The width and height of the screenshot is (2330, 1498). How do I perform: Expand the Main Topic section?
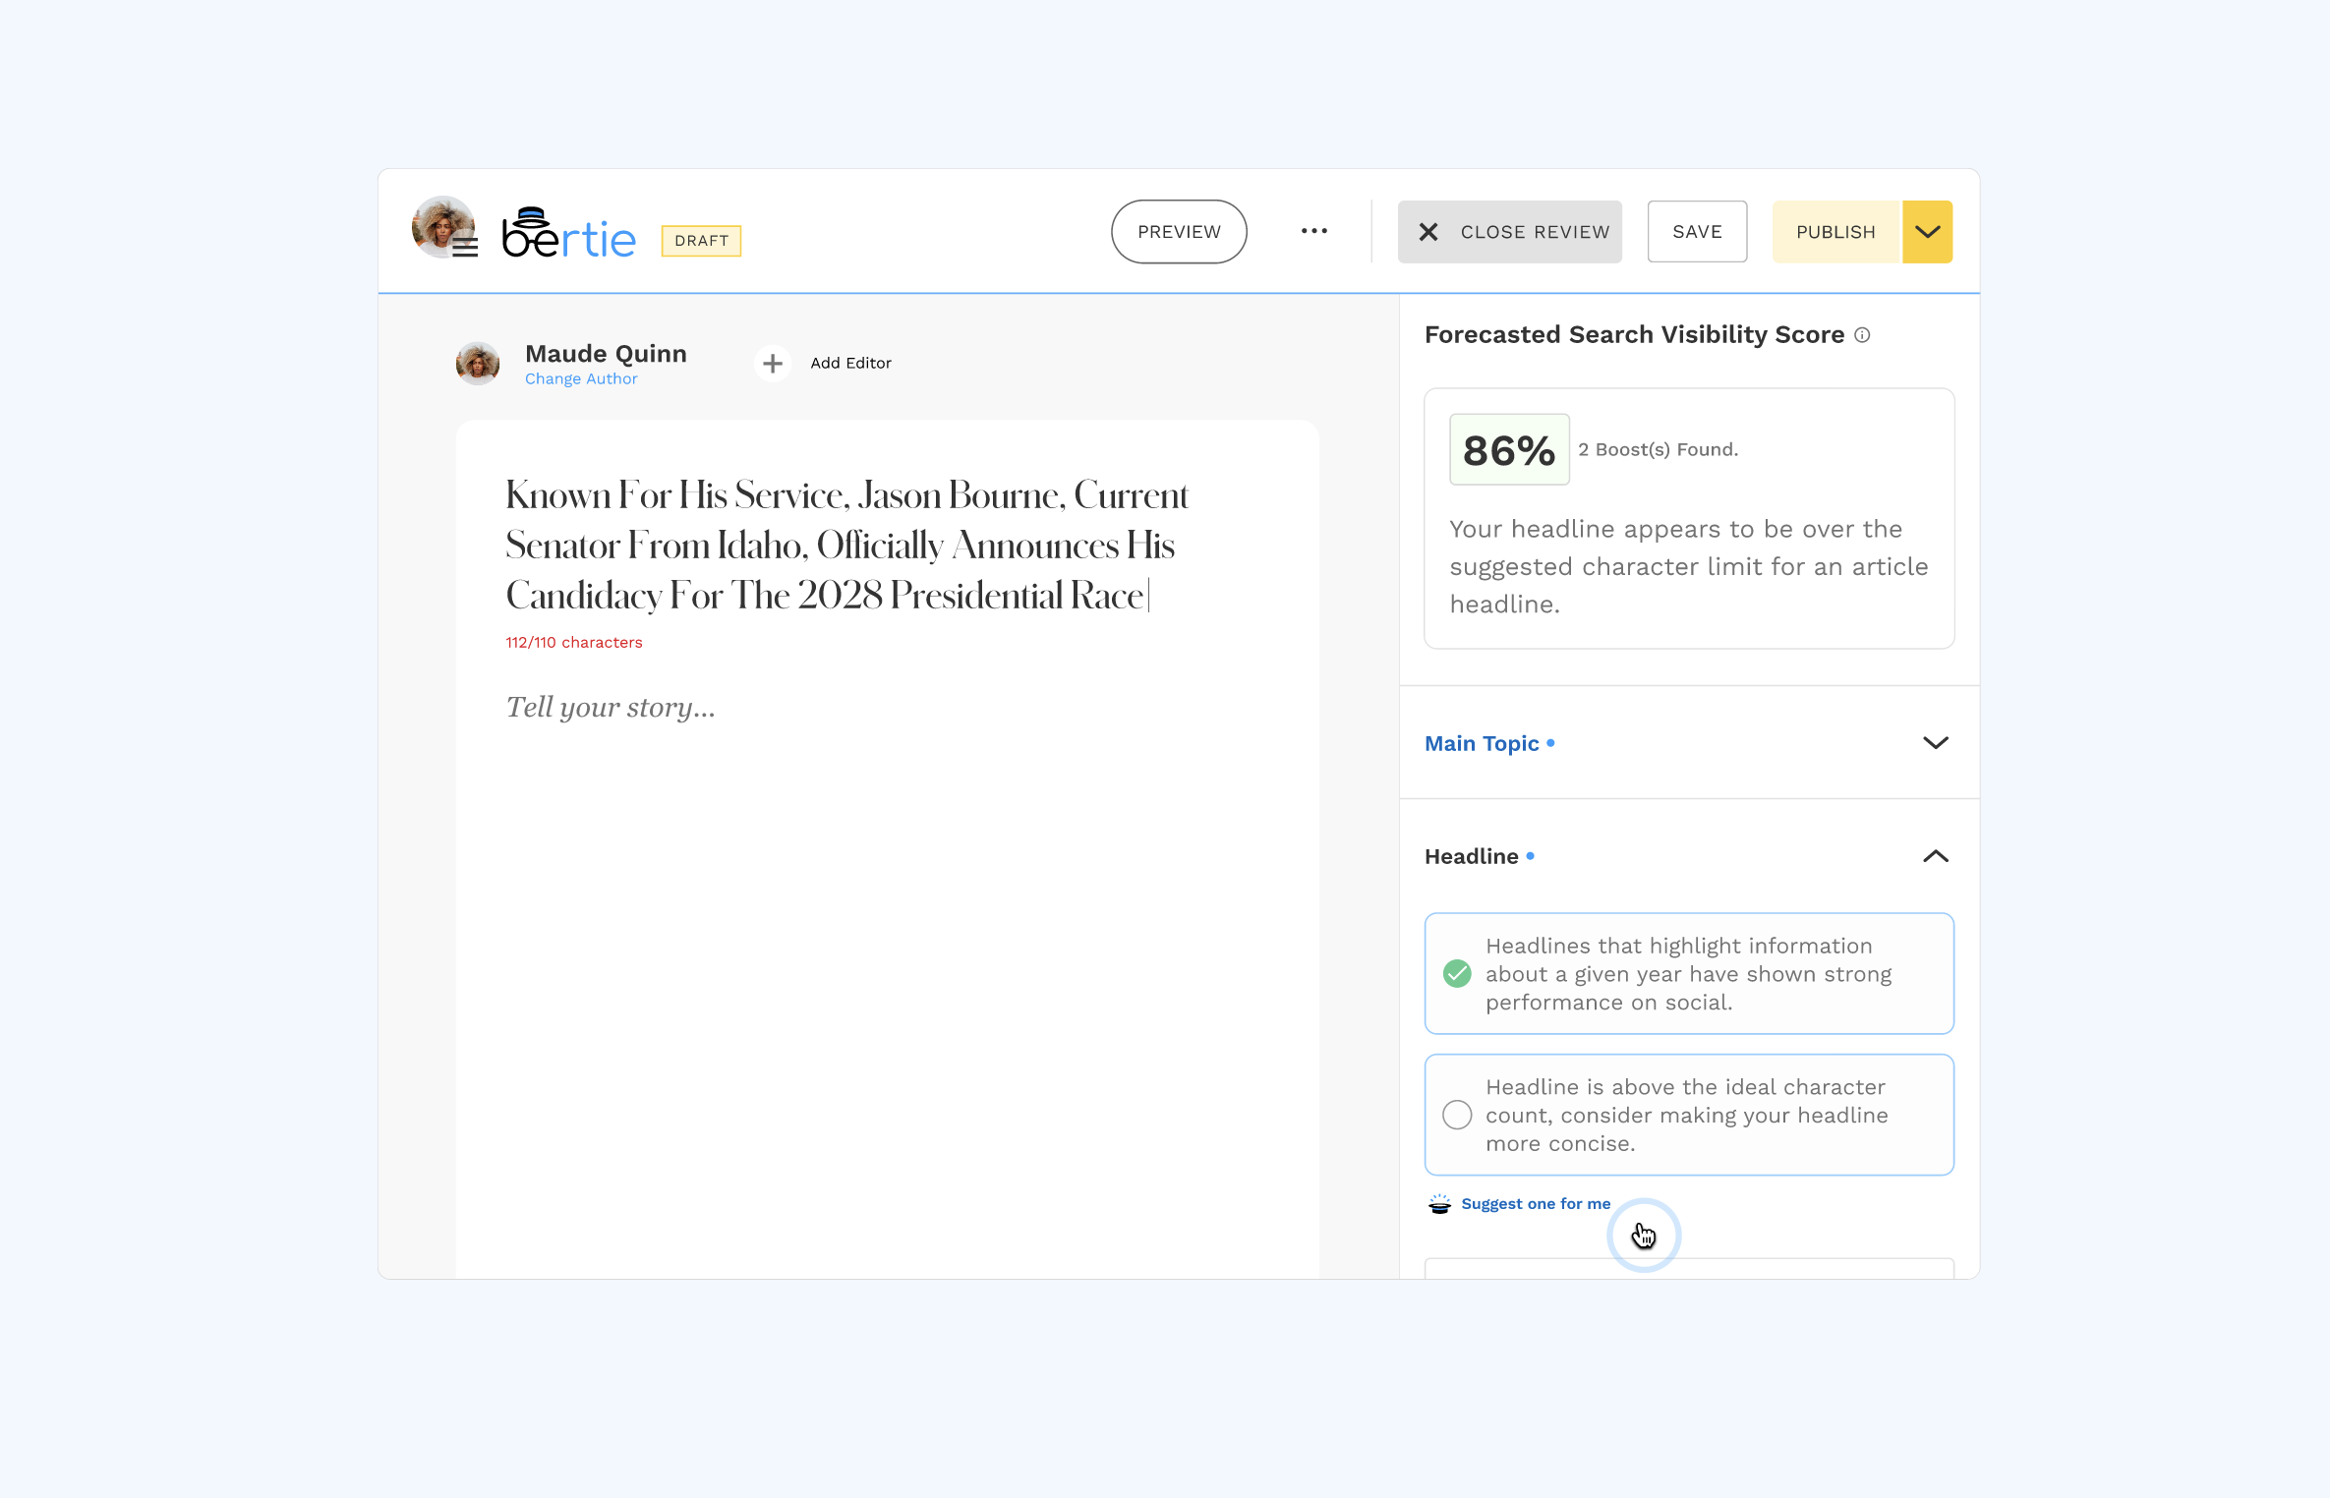click(x=1935, y=743)
